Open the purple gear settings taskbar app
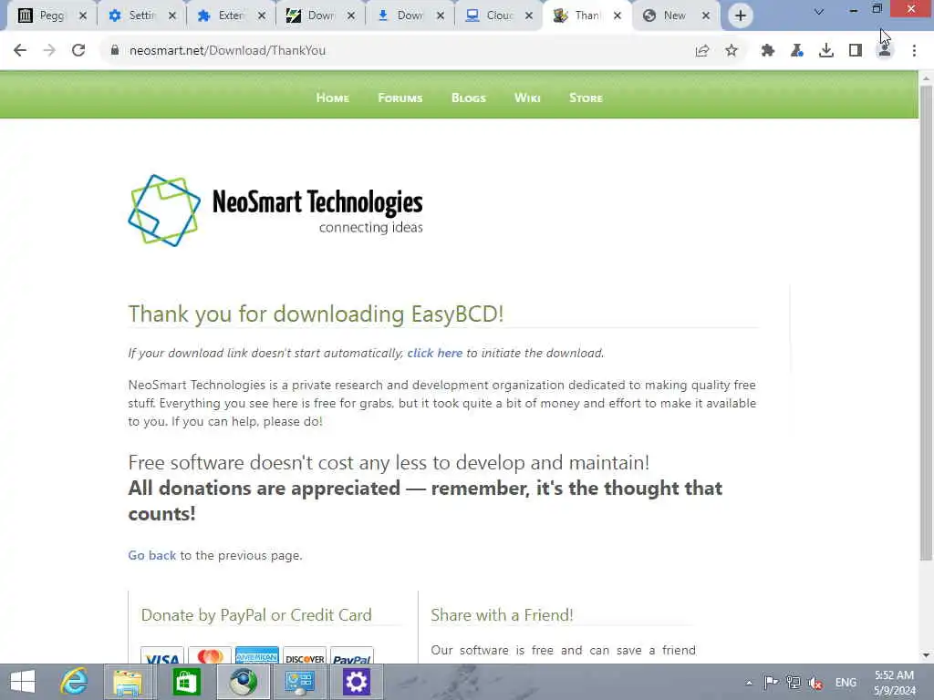This screenshot has height=700, width=934. [357, 682]
